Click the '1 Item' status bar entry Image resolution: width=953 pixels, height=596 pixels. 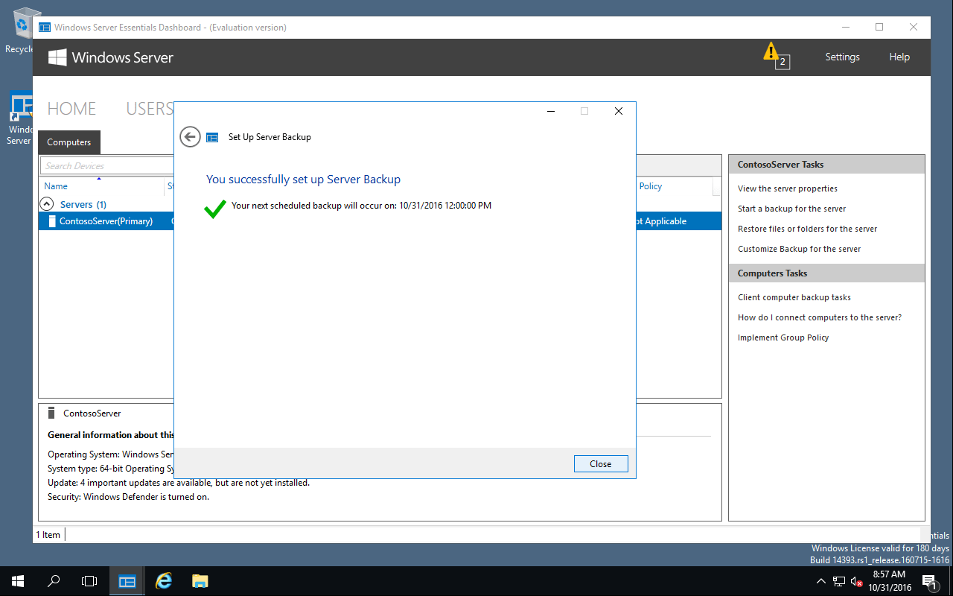point(48,534)
